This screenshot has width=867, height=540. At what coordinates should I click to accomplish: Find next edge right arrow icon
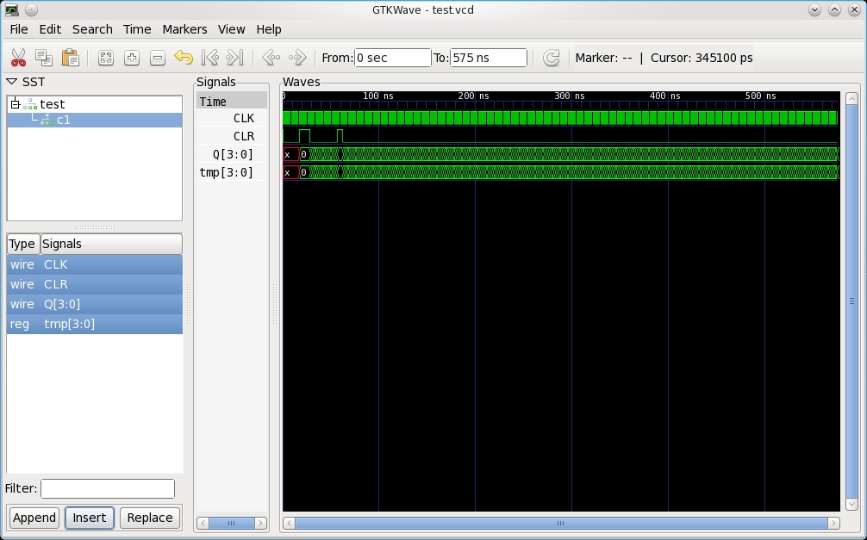[x=297, y=58]
